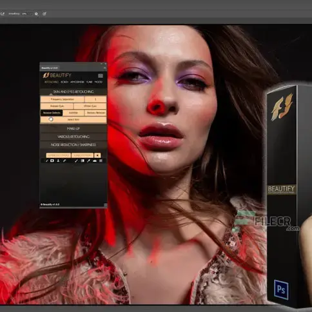Click the Whiter Eyes button
Image resolution: width=312 pixels, height=312 pixels.
90,106
